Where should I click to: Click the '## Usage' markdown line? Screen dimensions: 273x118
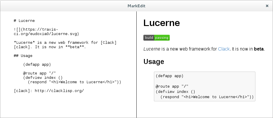coord(23,56)
